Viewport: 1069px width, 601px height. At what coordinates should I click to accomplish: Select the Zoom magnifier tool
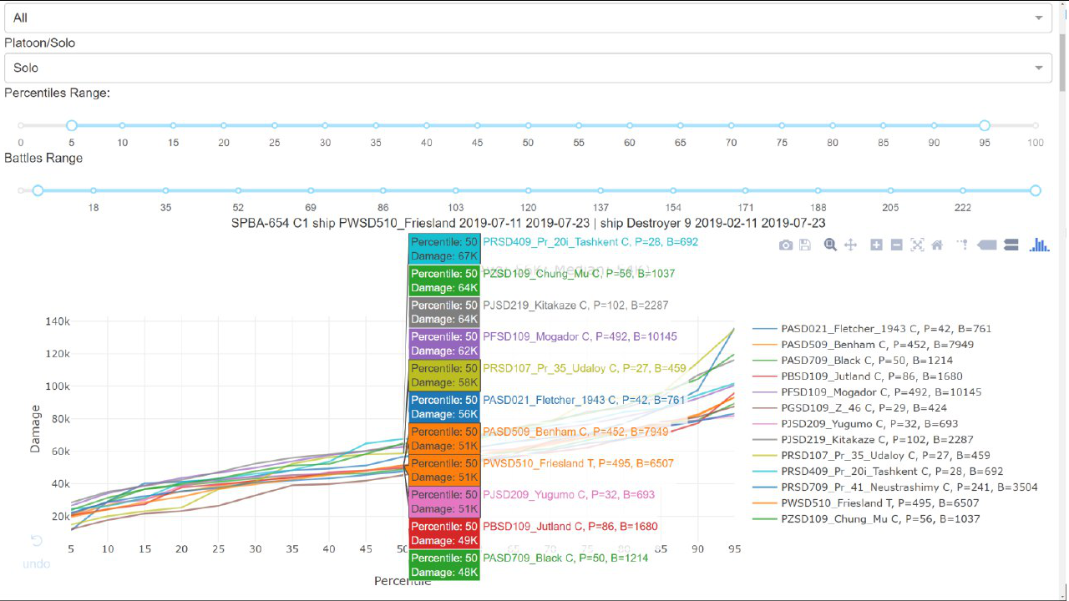tap(830, 245)
